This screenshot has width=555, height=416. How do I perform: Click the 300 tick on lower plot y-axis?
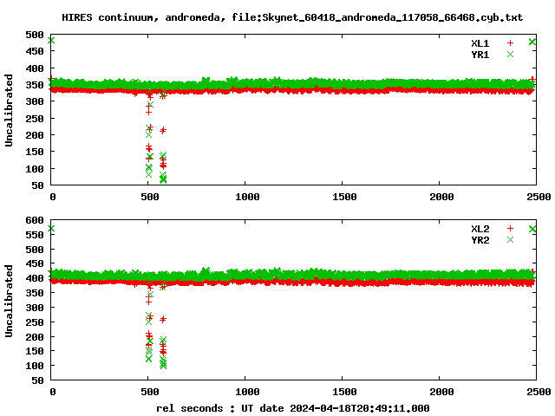point(35,308)
